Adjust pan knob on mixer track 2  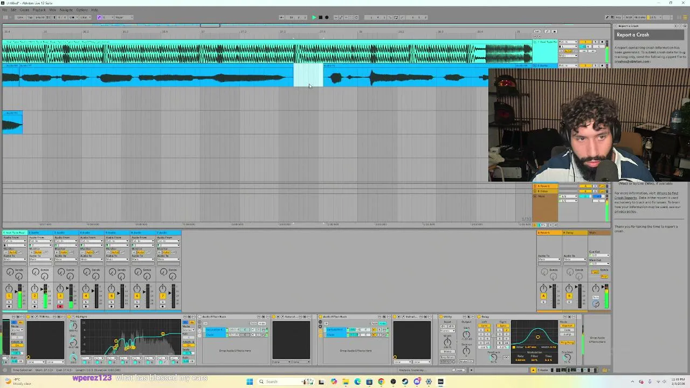[34, 288]
